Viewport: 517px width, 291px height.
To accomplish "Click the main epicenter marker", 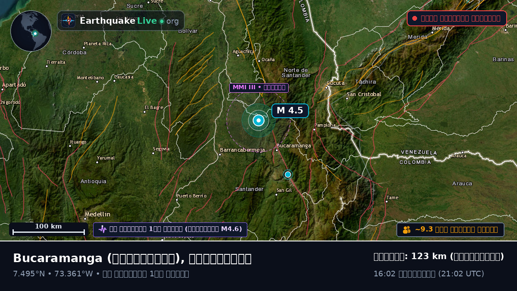I will pyautogui.click(x=258, y=120).
